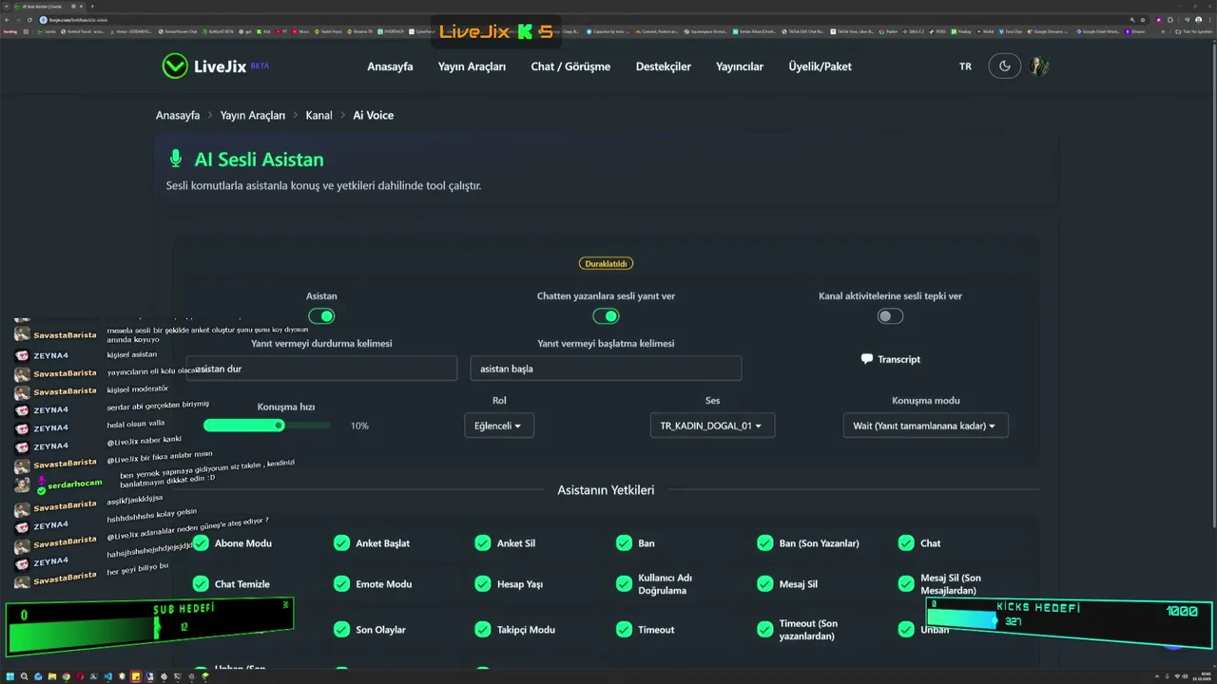The height and width of the screenshot is (684, 1217).
Task: Click serdarhocam avatar in chat overlay
Action: (x=22, y=484)
